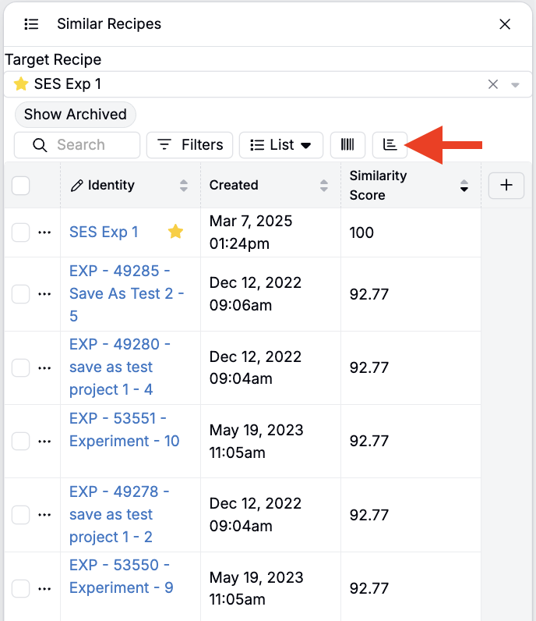Check the box for SES Exp 1 row

(x=21, y=232)
